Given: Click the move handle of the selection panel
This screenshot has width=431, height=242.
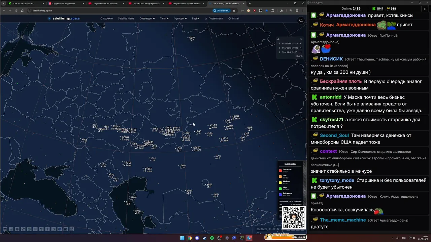Looking at the screenshot, I should tap(278, 39).
